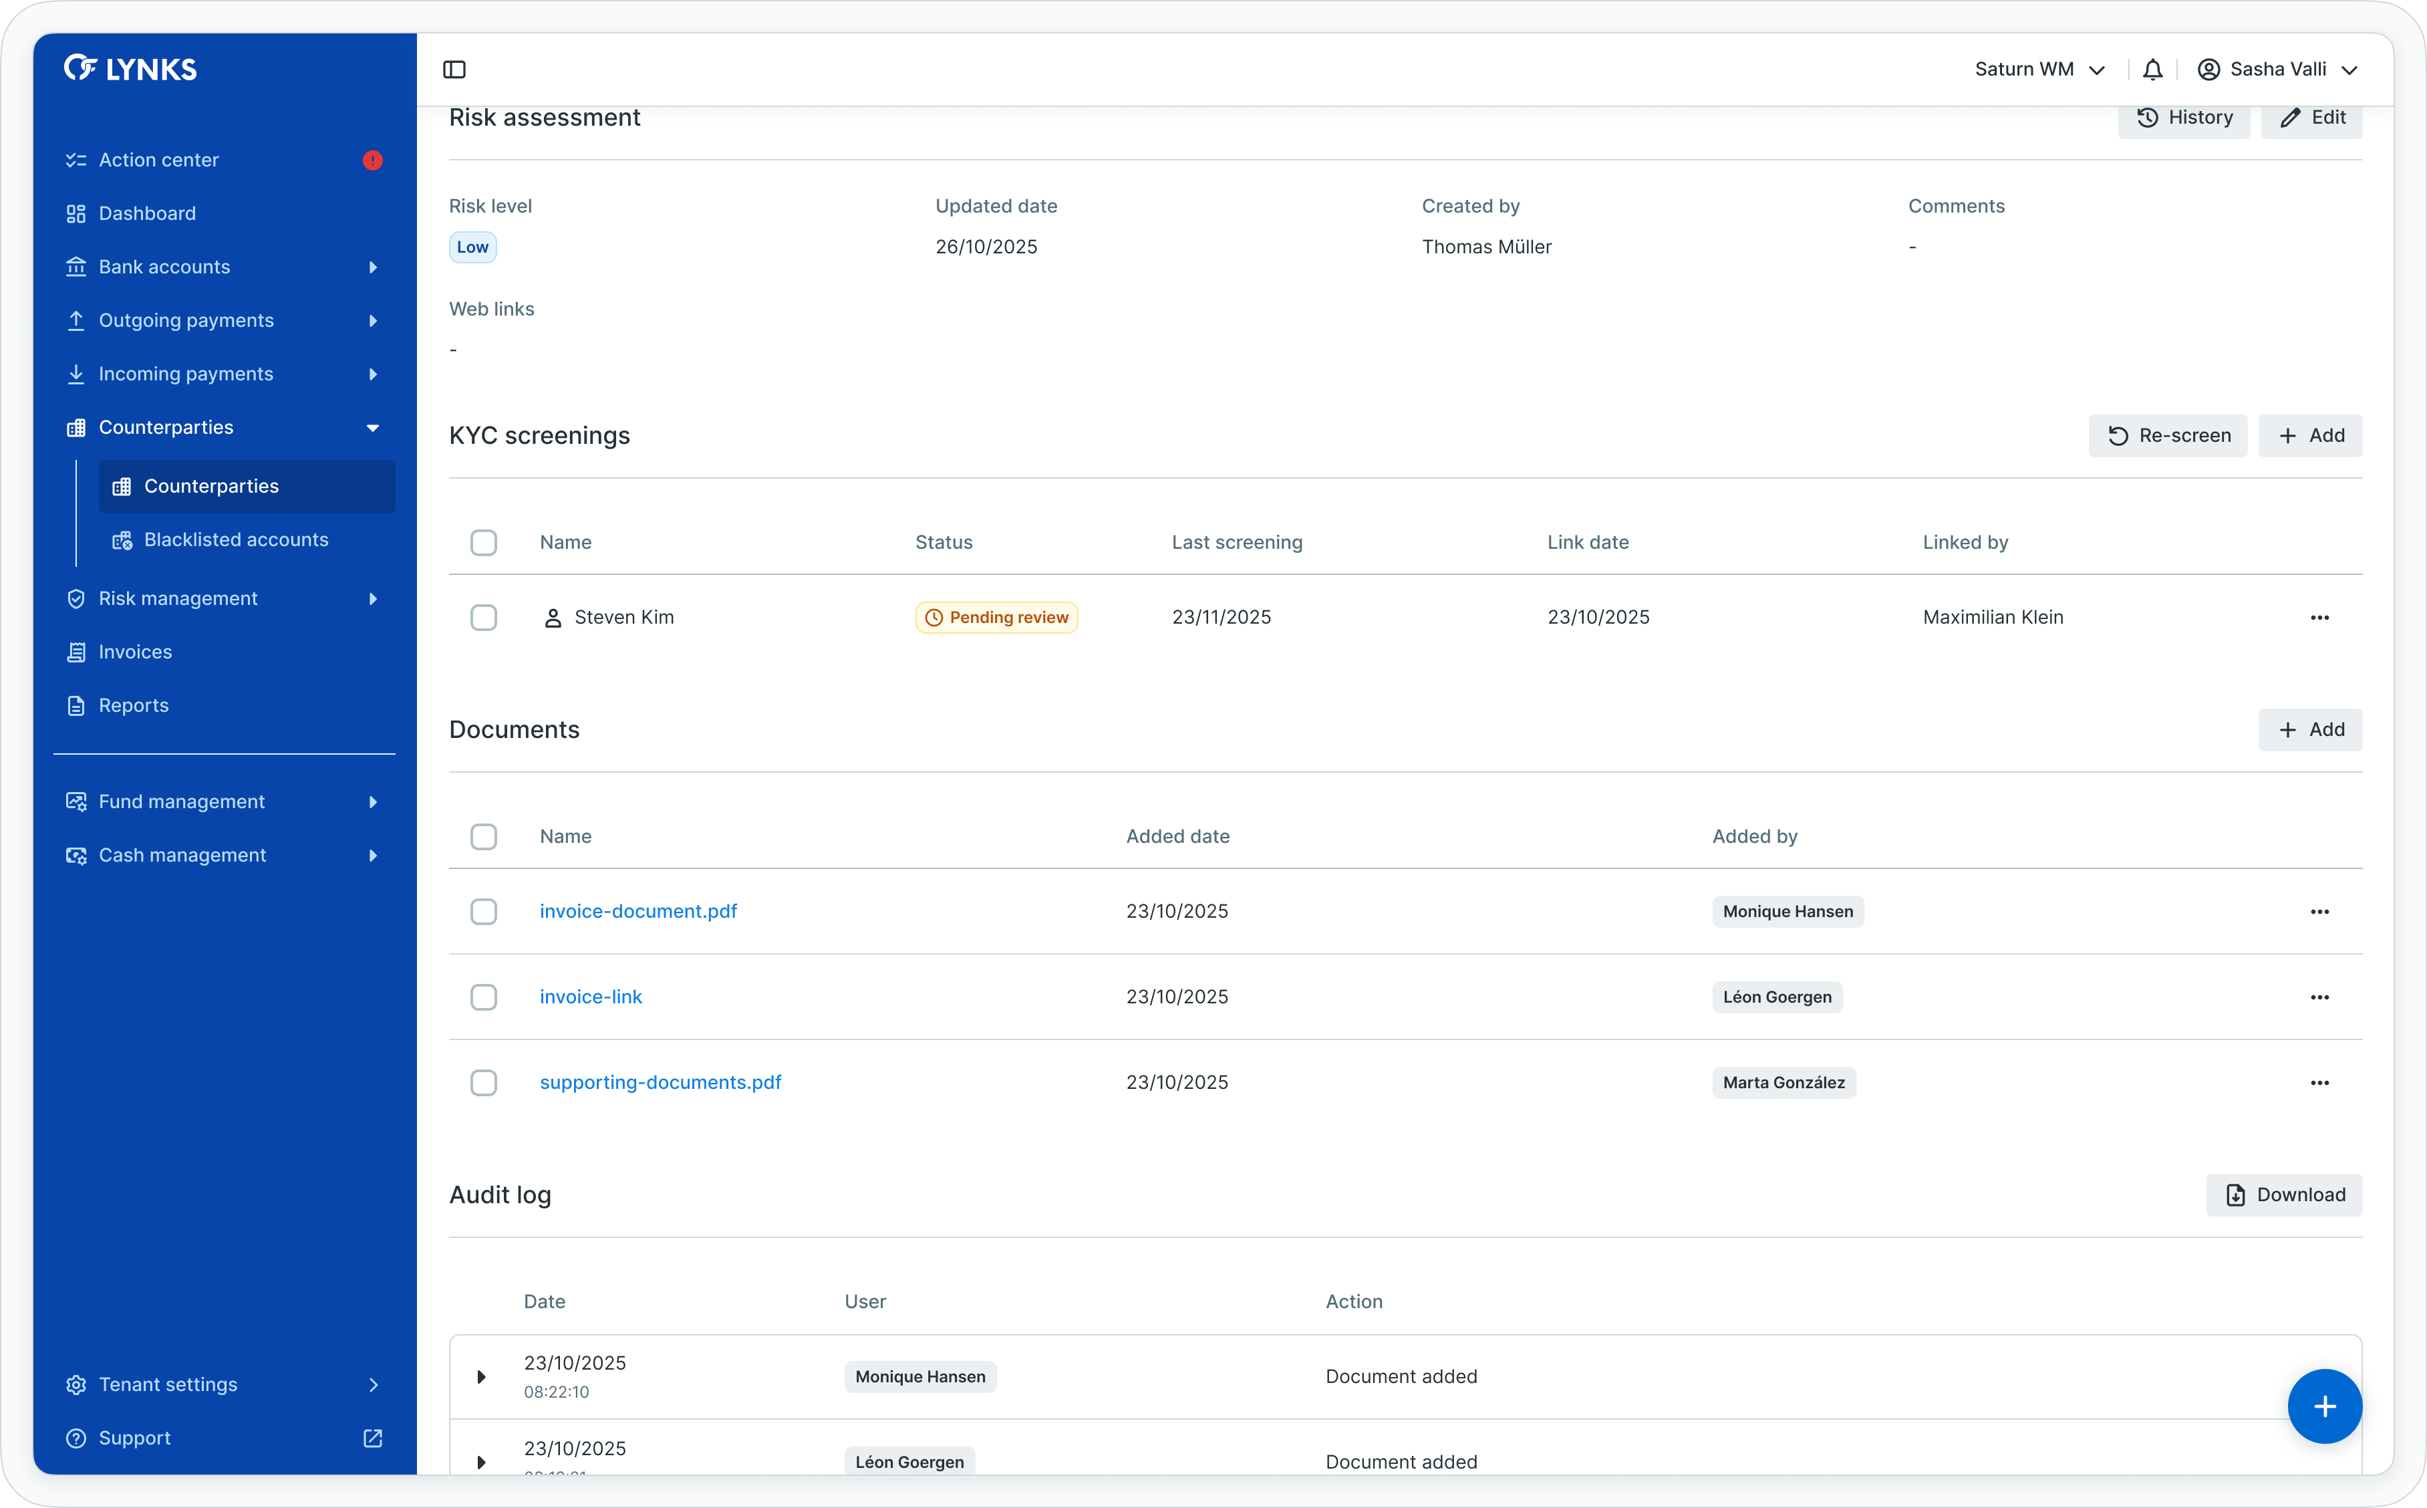The height and width of the screenshot is (1508, 2427).
Task: Toggle select-all checkbox in Documents table
Action: (483, 837)
